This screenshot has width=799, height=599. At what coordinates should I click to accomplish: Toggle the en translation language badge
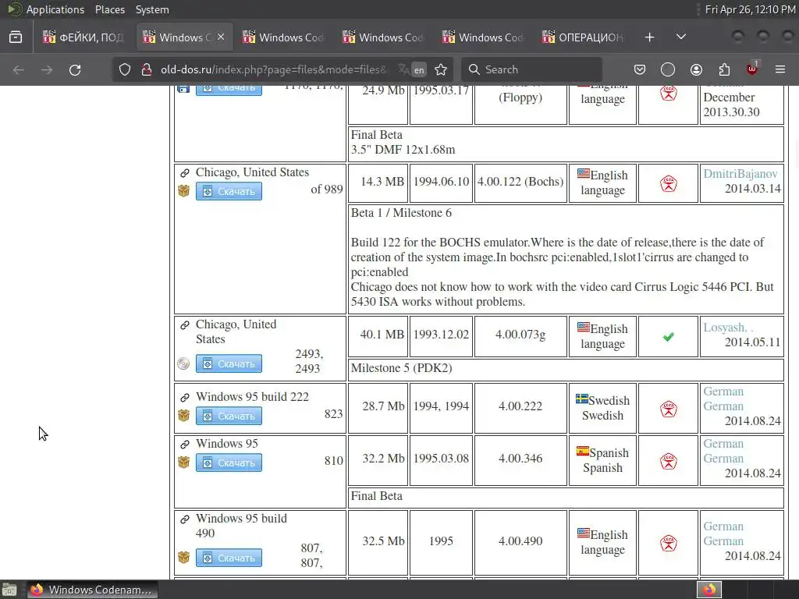click(x=419, y=70)
